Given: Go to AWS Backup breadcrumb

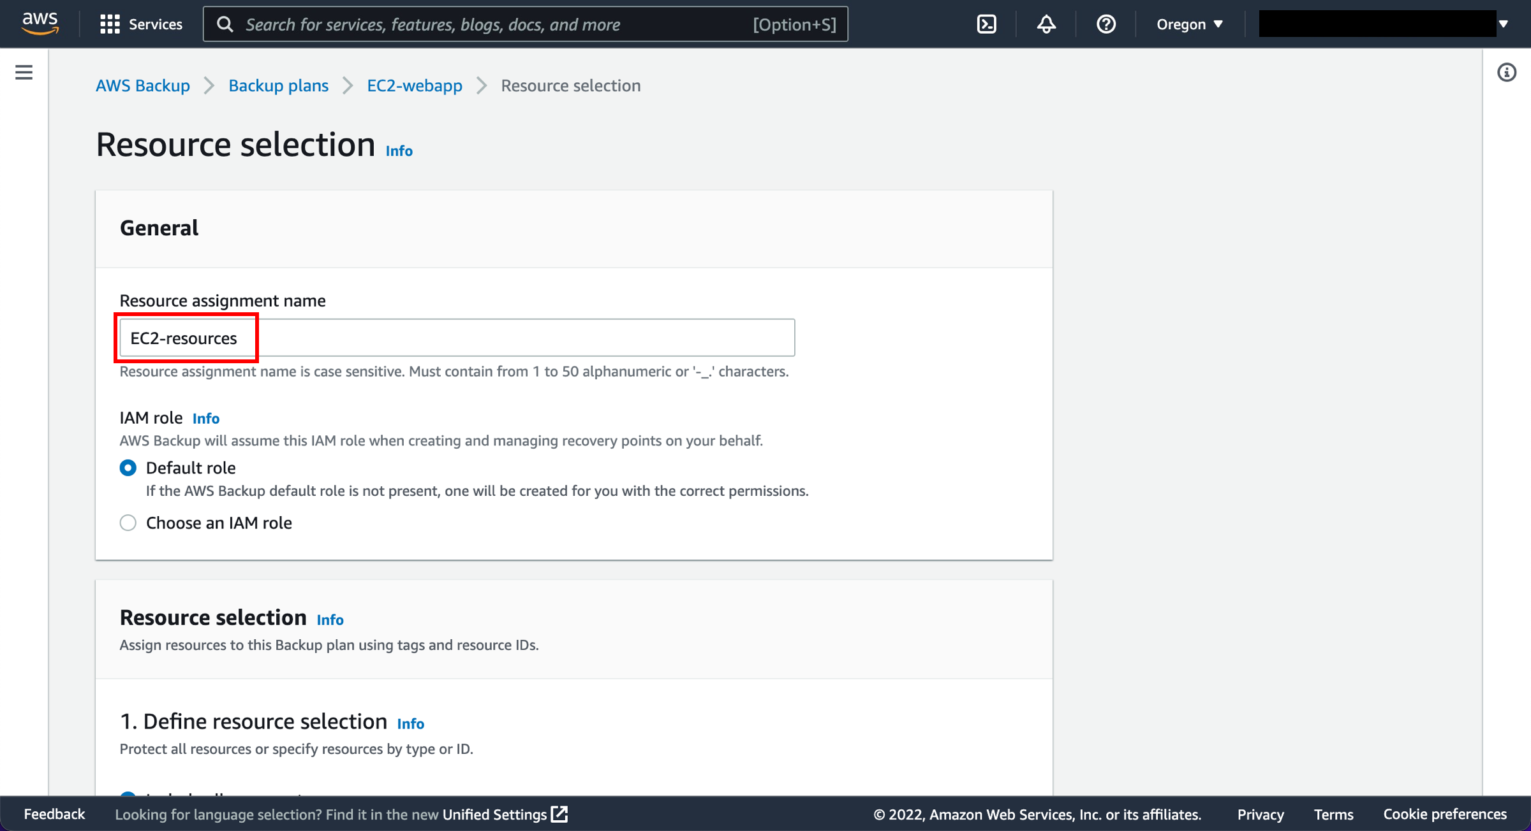Looking at the screenshot, I should [x=143, y=85].
